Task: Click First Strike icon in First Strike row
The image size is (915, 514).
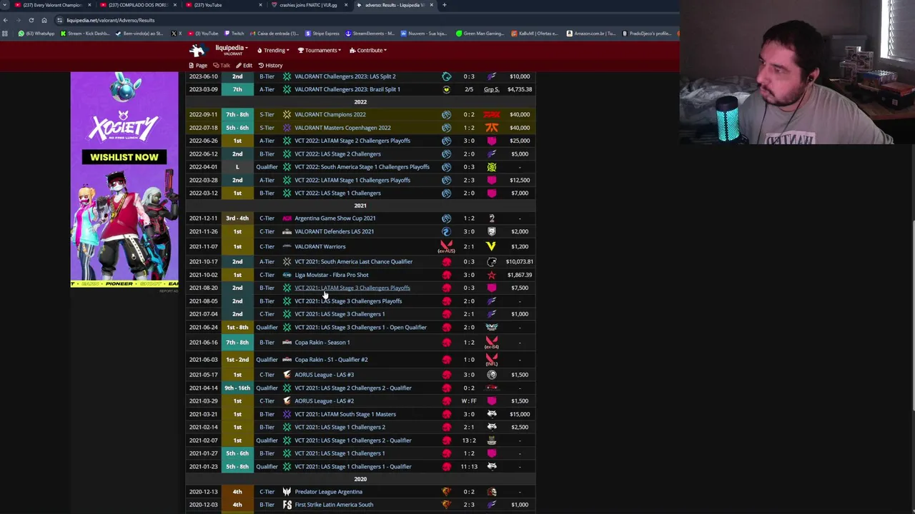Action: (x=287, y=505)
